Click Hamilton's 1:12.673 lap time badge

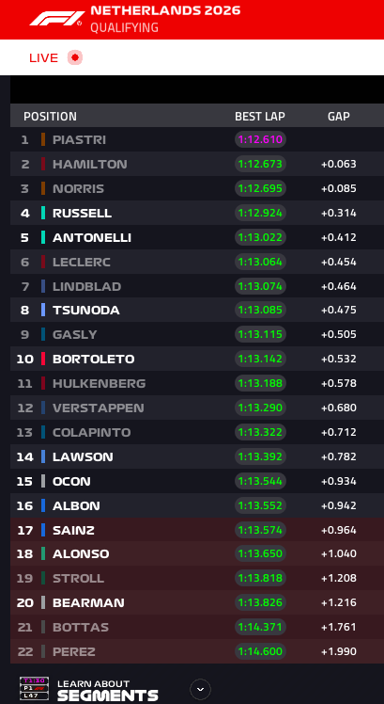point(260,164)
